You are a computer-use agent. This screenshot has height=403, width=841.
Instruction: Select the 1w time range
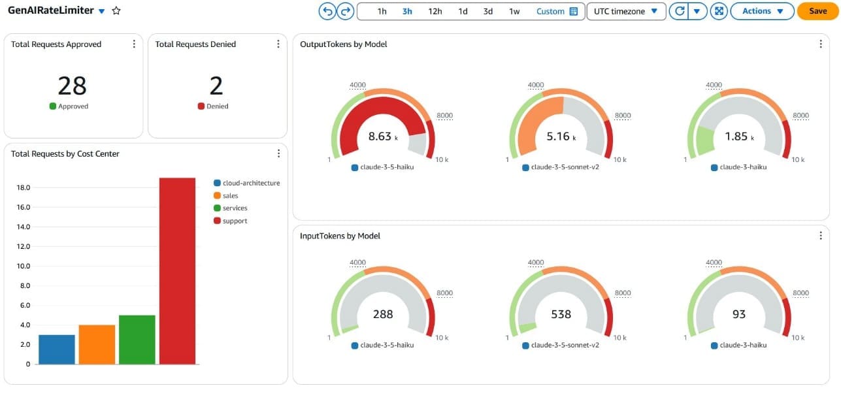tap(513, 11)
